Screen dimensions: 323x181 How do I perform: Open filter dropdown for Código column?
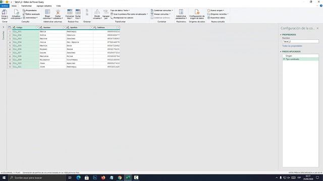pyautogui.click(x=37, y=28)
